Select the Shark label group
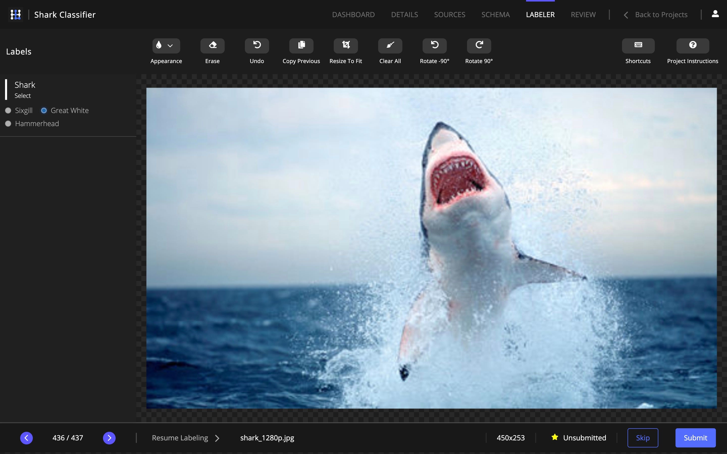The image size is (727, 454). [x=25, y=90]
